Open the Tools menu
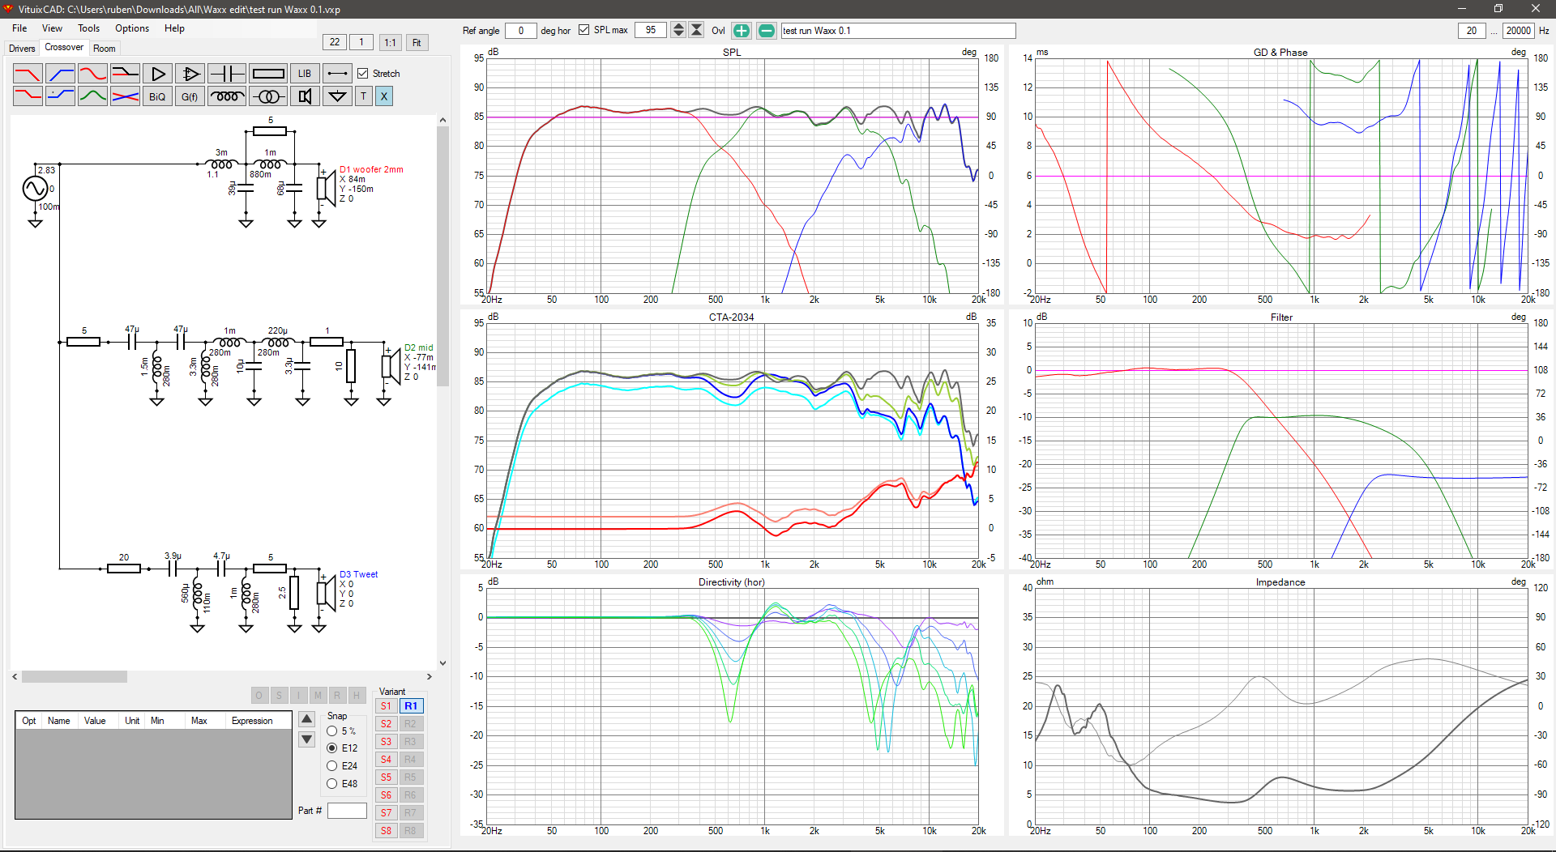 [x=88, y=28]
